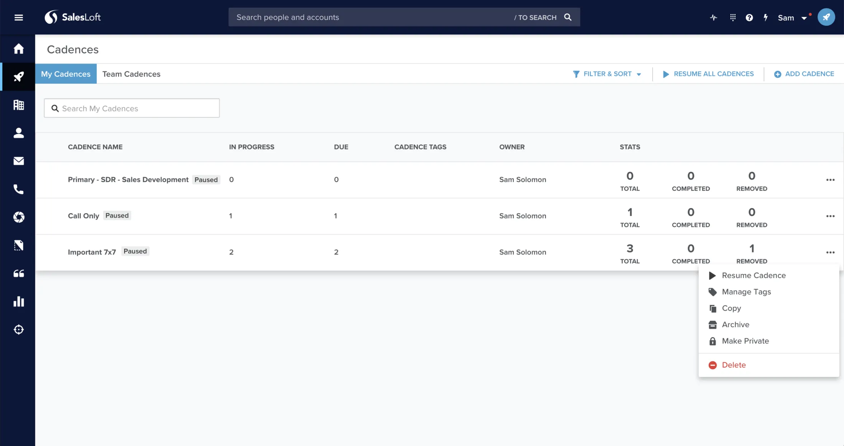Open the hamburger navigation menu
Image resolution: width=844 pixels, height=446 pixels.
pos(18,17)
